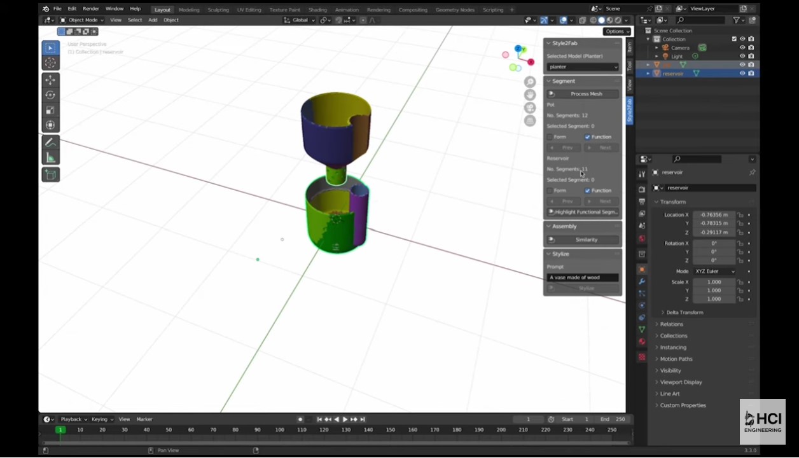
Task: Select the Add Cube tool
Action: tap(50, 174)
